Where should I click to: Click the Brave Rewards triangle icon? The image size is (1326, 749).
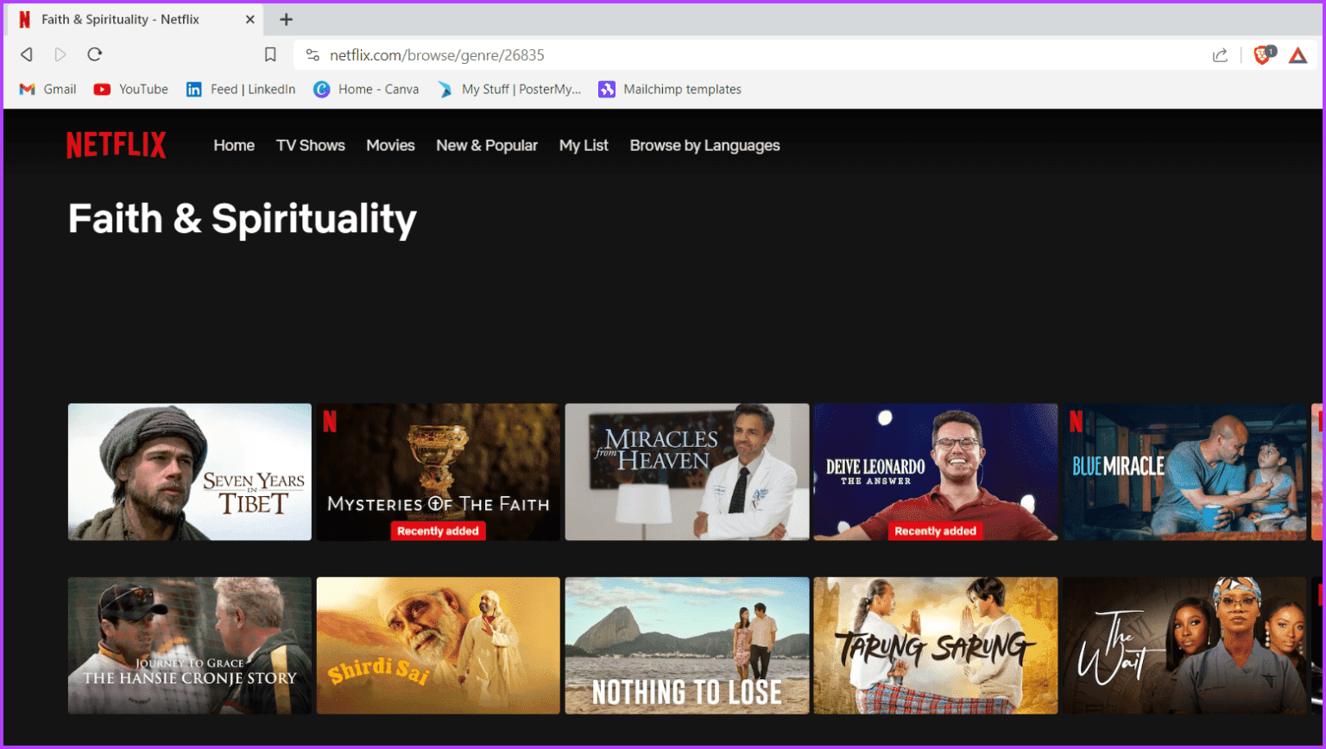[1298, 55]
